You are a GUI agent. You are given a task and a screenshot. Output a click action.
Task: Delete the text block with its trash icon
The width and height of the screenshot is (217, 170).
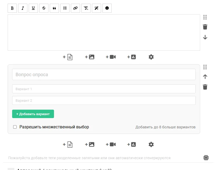(205, 27)
